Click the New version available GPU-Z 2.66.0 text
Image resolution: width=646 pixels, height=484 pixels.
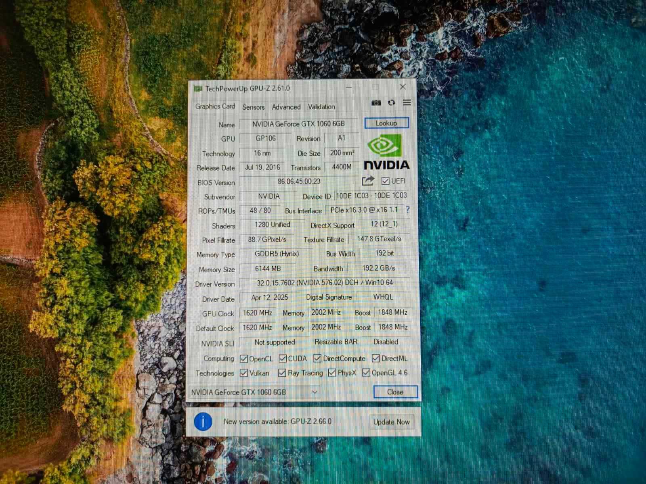point(277,421)
